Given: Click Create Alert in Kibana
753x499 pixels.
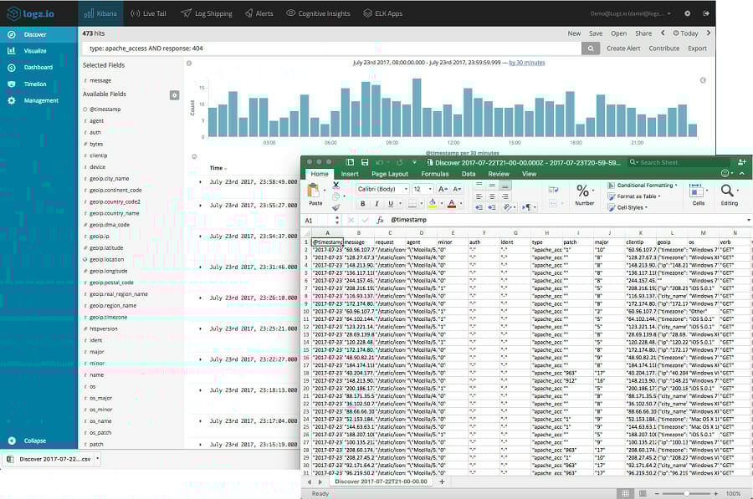Looking at the screenshot, I should [x=622, y=48].
